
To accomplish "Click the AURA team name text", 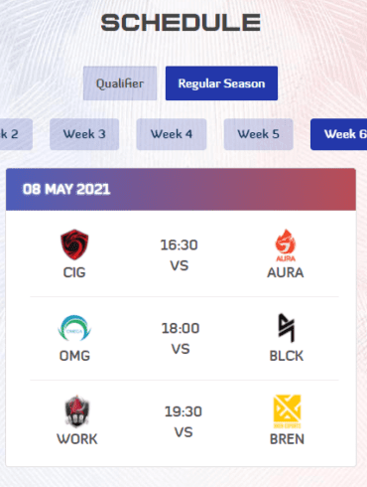I will 286,272.
